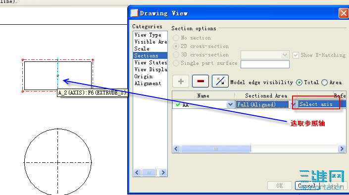Select the No section radio button
Viewport: 349px width, 195px height.
coord(176,38)
